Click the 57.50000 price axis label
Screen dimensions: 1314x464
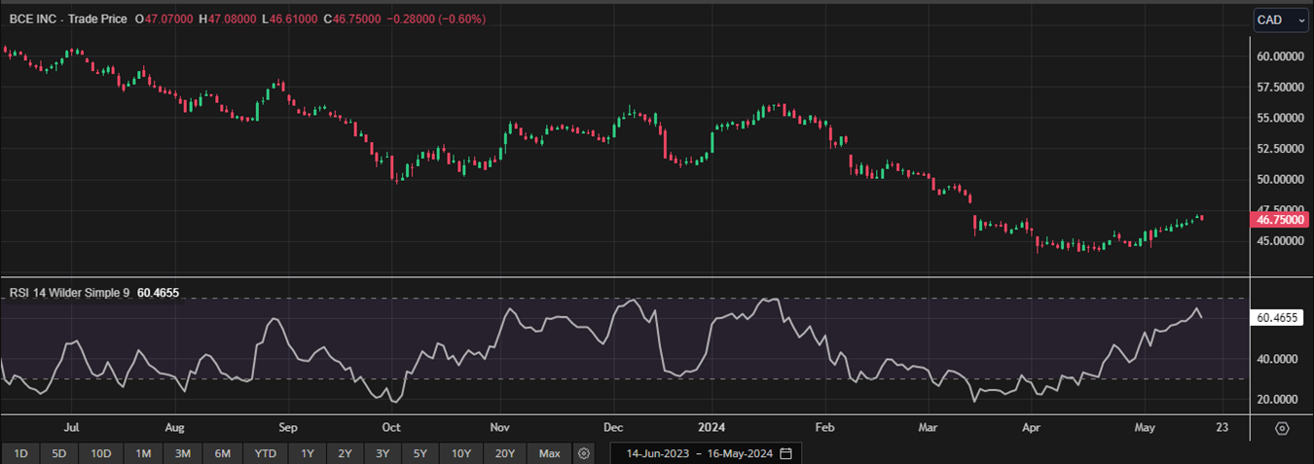click(x=1280, y=88)
